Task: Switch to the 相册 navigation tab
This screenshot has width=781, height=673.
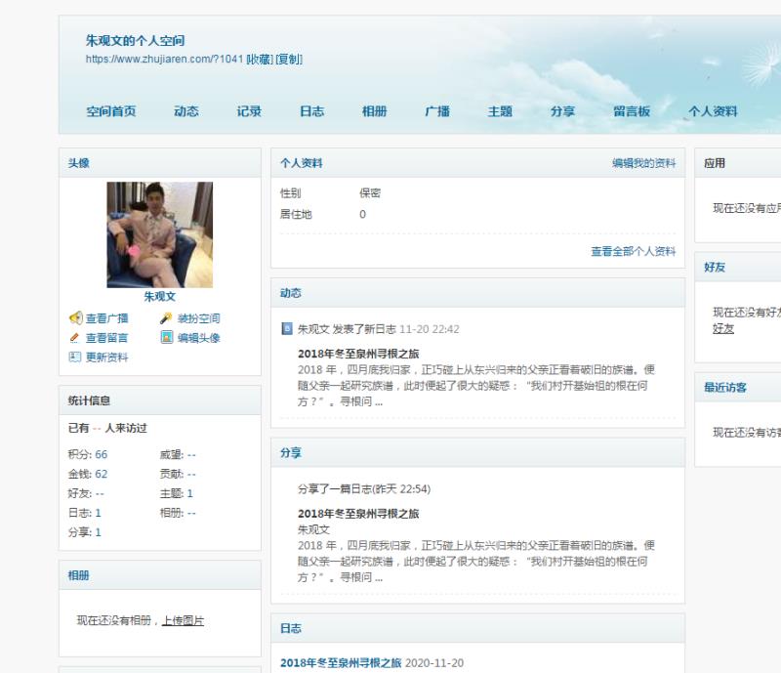Action: (374, 111)
